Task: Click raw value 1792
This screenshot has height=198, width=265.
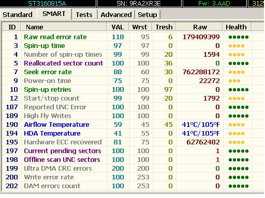Action: (211, 98)
